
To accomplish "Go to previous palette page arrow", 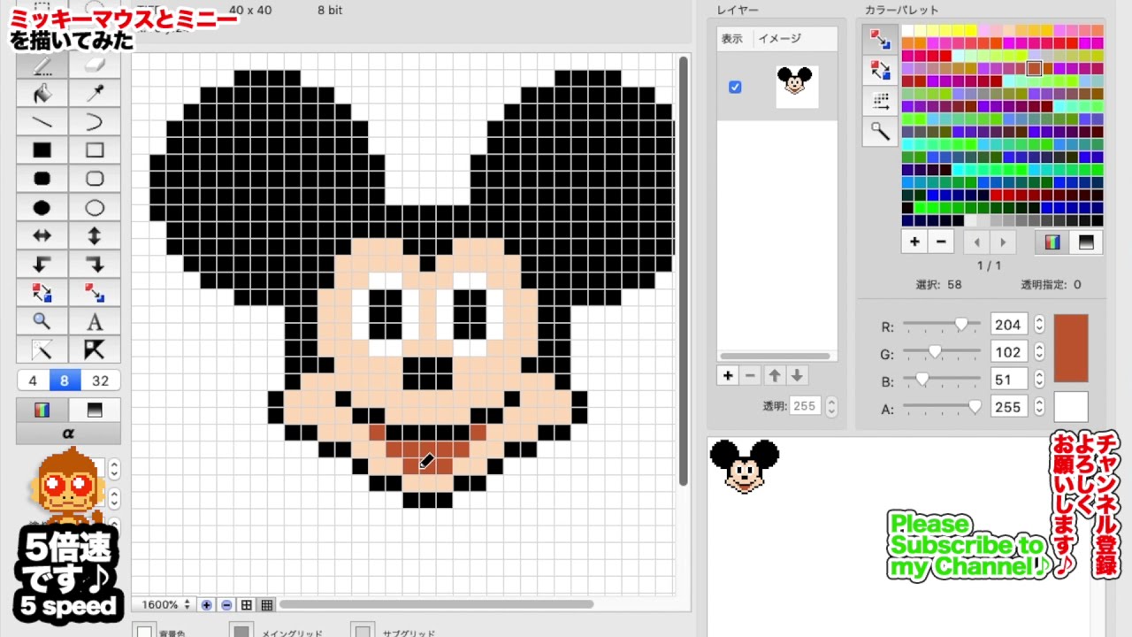I will pos(976,242).
